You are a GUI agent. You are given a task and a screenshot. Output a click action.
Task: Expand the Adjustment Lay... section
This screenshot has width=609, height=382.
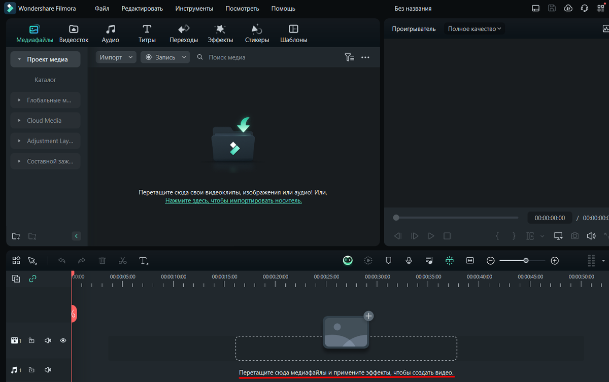coord(45,141)
